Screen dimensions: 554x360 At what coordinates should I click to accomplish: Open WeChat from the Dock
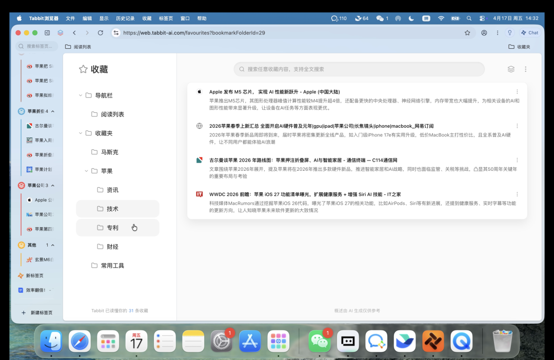pyautogui.click(x=320, y=341)
